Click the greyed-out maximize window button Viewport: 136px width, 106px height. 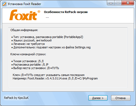point(118,3)
